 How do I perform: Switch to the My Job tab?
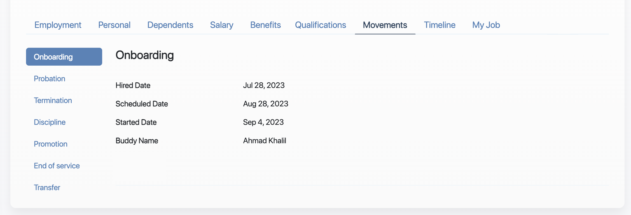[x=486, y=25]
